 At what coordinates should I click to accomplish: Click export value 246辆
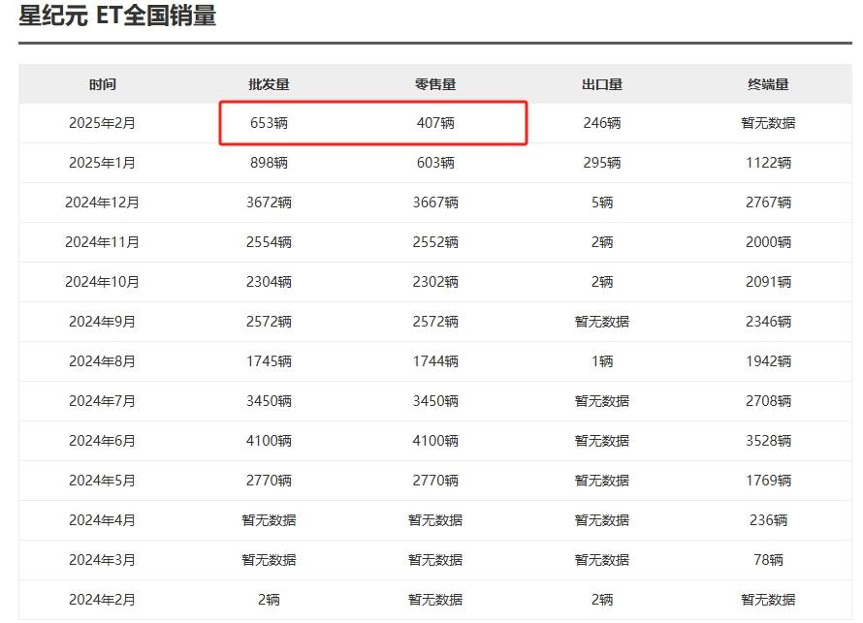tap(602, 123)
